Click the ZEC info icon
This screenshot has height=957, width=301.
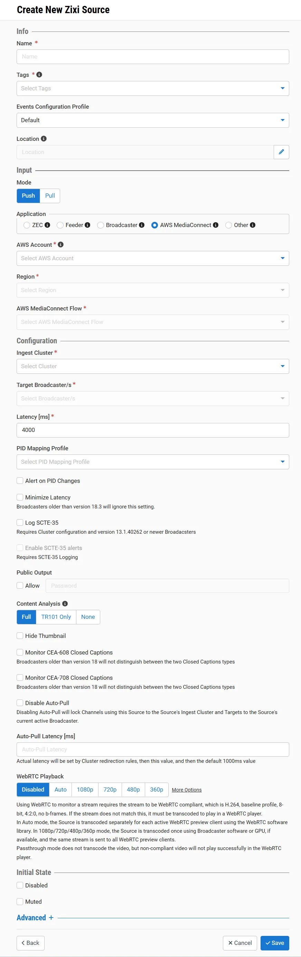47,225
